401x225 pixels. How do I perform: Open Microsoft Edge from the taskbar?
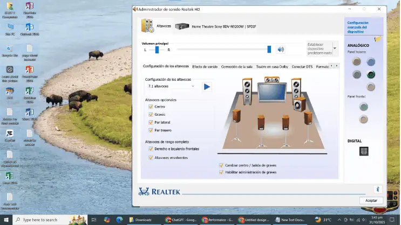pyautogui.click(x=119, y=220)
